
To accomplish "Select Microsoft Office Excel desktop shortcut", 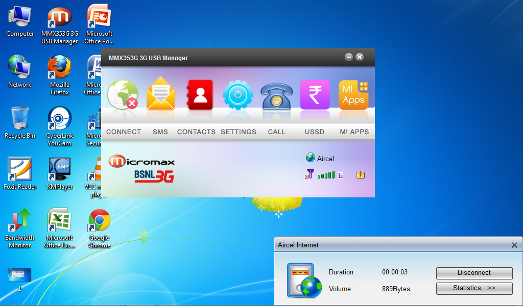I will (x=60, y=228).
